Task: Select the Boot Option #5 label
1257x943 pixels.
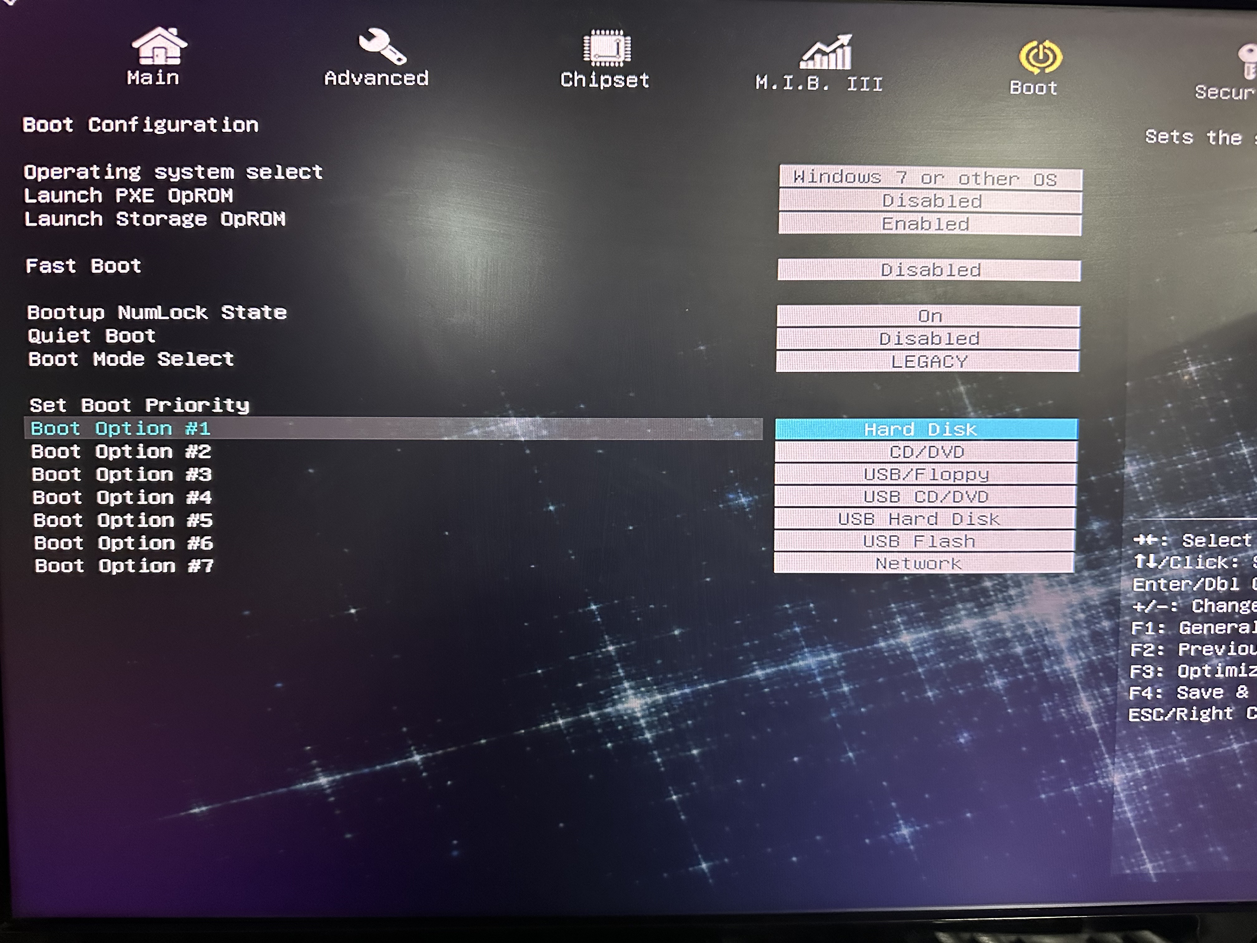Action: coord(123,520)
